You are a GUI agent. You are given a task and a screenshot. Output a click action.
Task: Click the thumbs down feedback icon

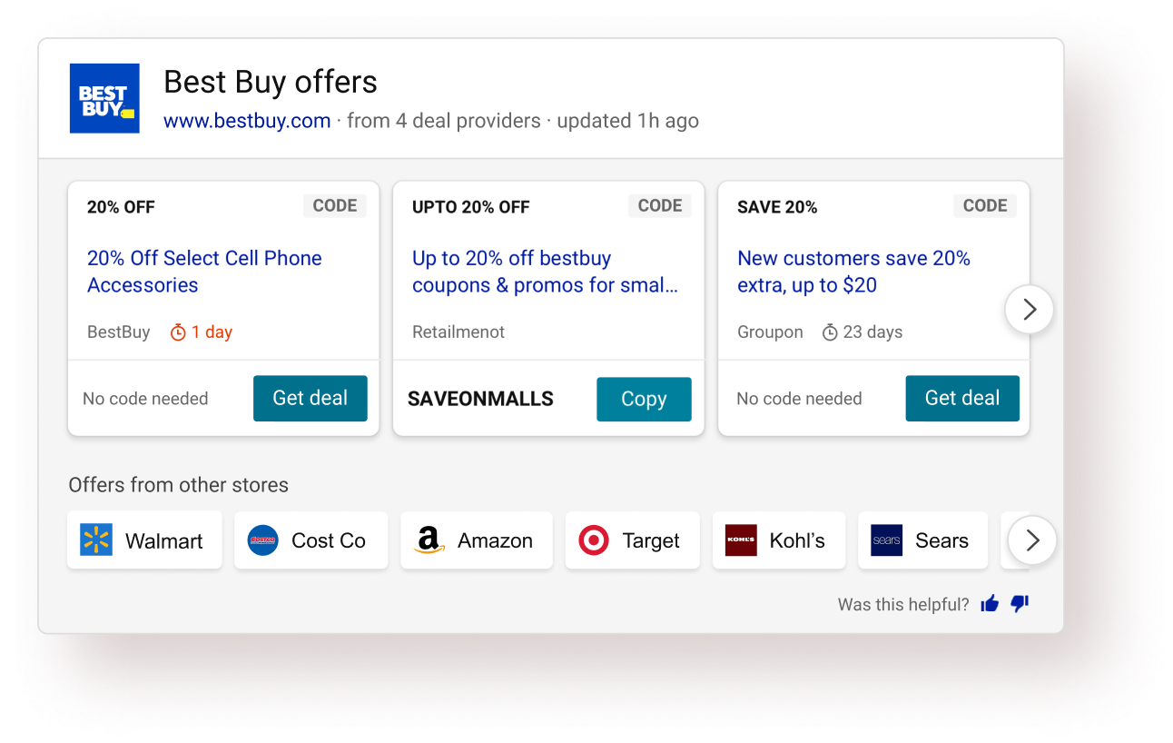(x=1020, y=604)
